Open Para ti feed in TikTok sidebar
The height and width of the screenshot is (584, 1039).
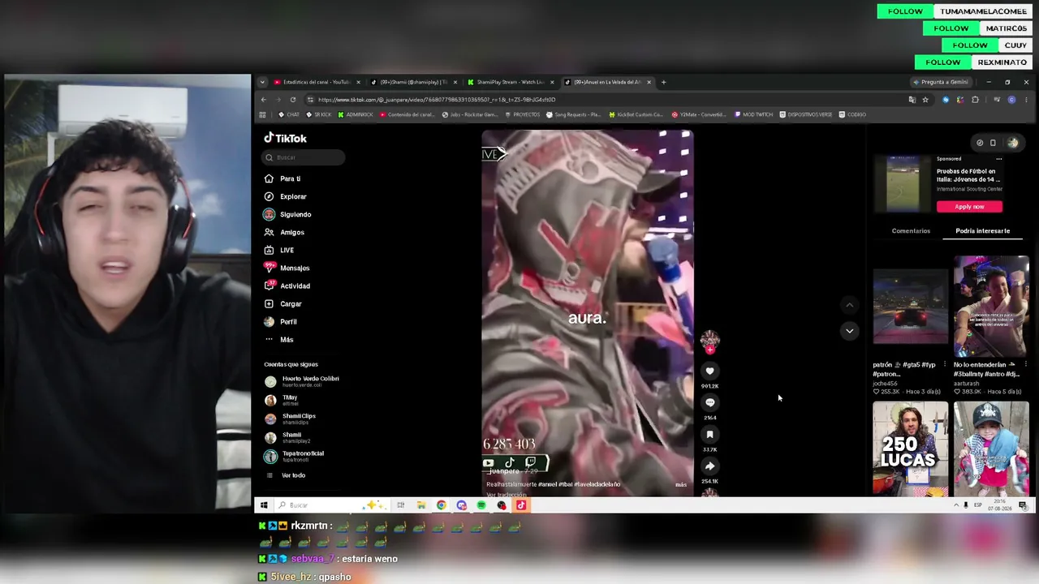(282, 178)
